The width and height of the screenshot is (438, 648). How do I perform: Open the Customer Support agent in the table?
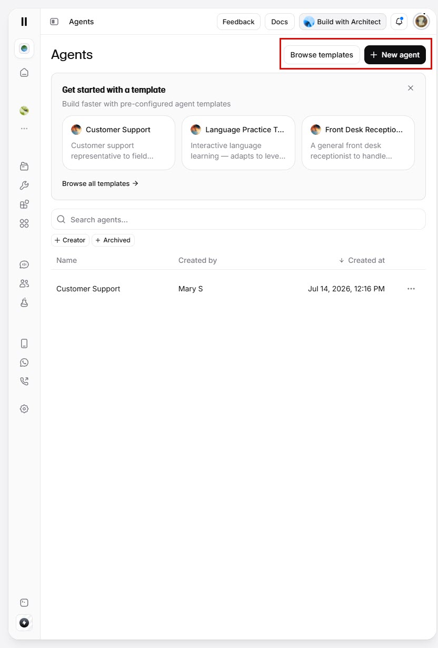click(88, 289)
